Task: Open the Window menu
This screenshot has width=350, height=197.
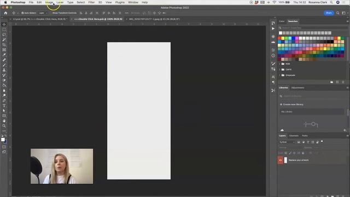Action: tap(133, 2)
